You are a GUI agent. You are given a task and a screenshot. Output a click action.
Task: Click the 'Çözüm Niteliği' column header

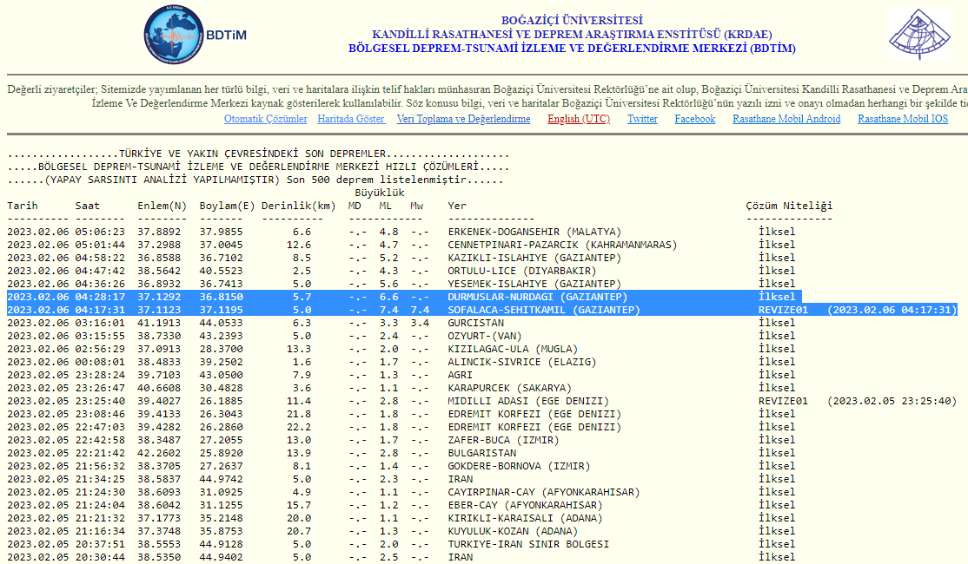coord(789,206)
